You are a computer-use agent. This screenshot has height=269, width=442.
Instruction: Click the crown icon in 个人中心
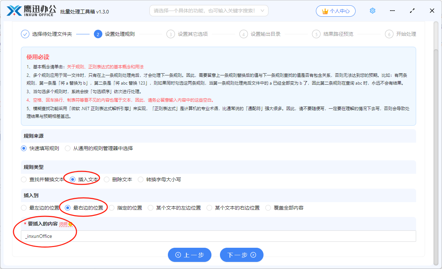point(325,11)
